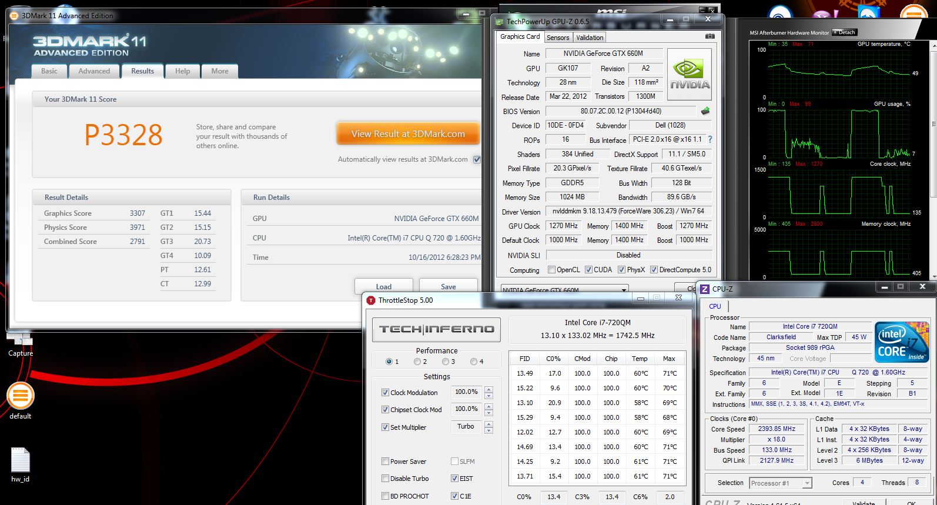
Task: Click the TechInferno logo in ThrottleStop
Action: coord(436,329)
